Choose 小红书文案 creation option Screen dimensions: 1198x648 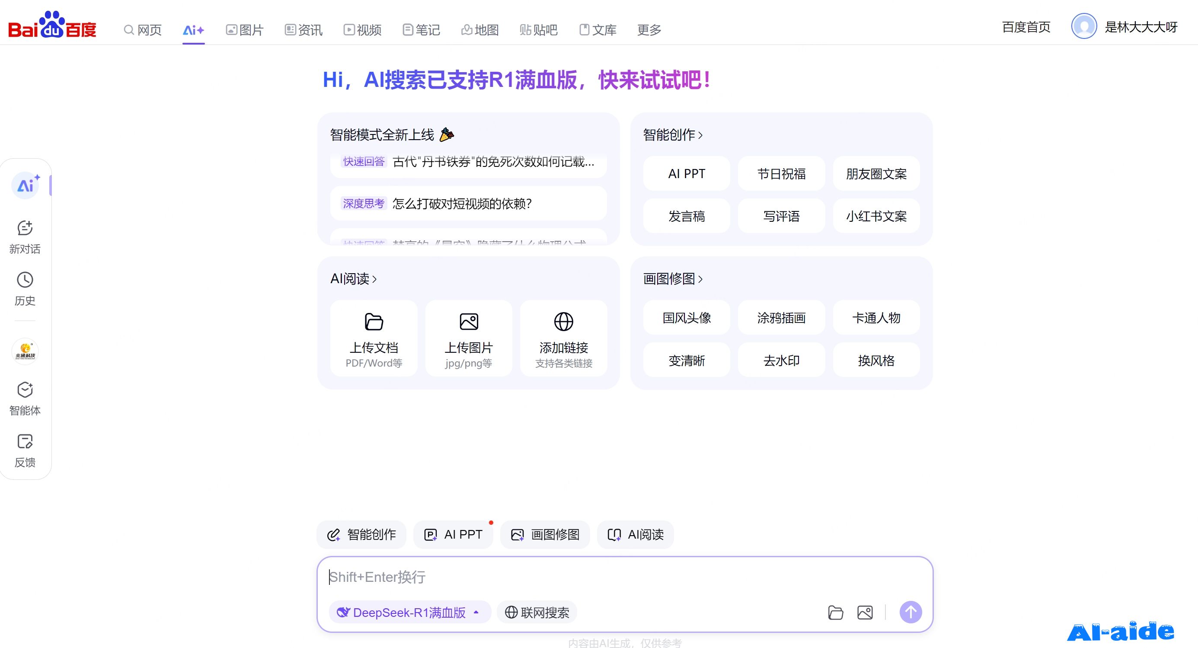(x=876, y=216)
